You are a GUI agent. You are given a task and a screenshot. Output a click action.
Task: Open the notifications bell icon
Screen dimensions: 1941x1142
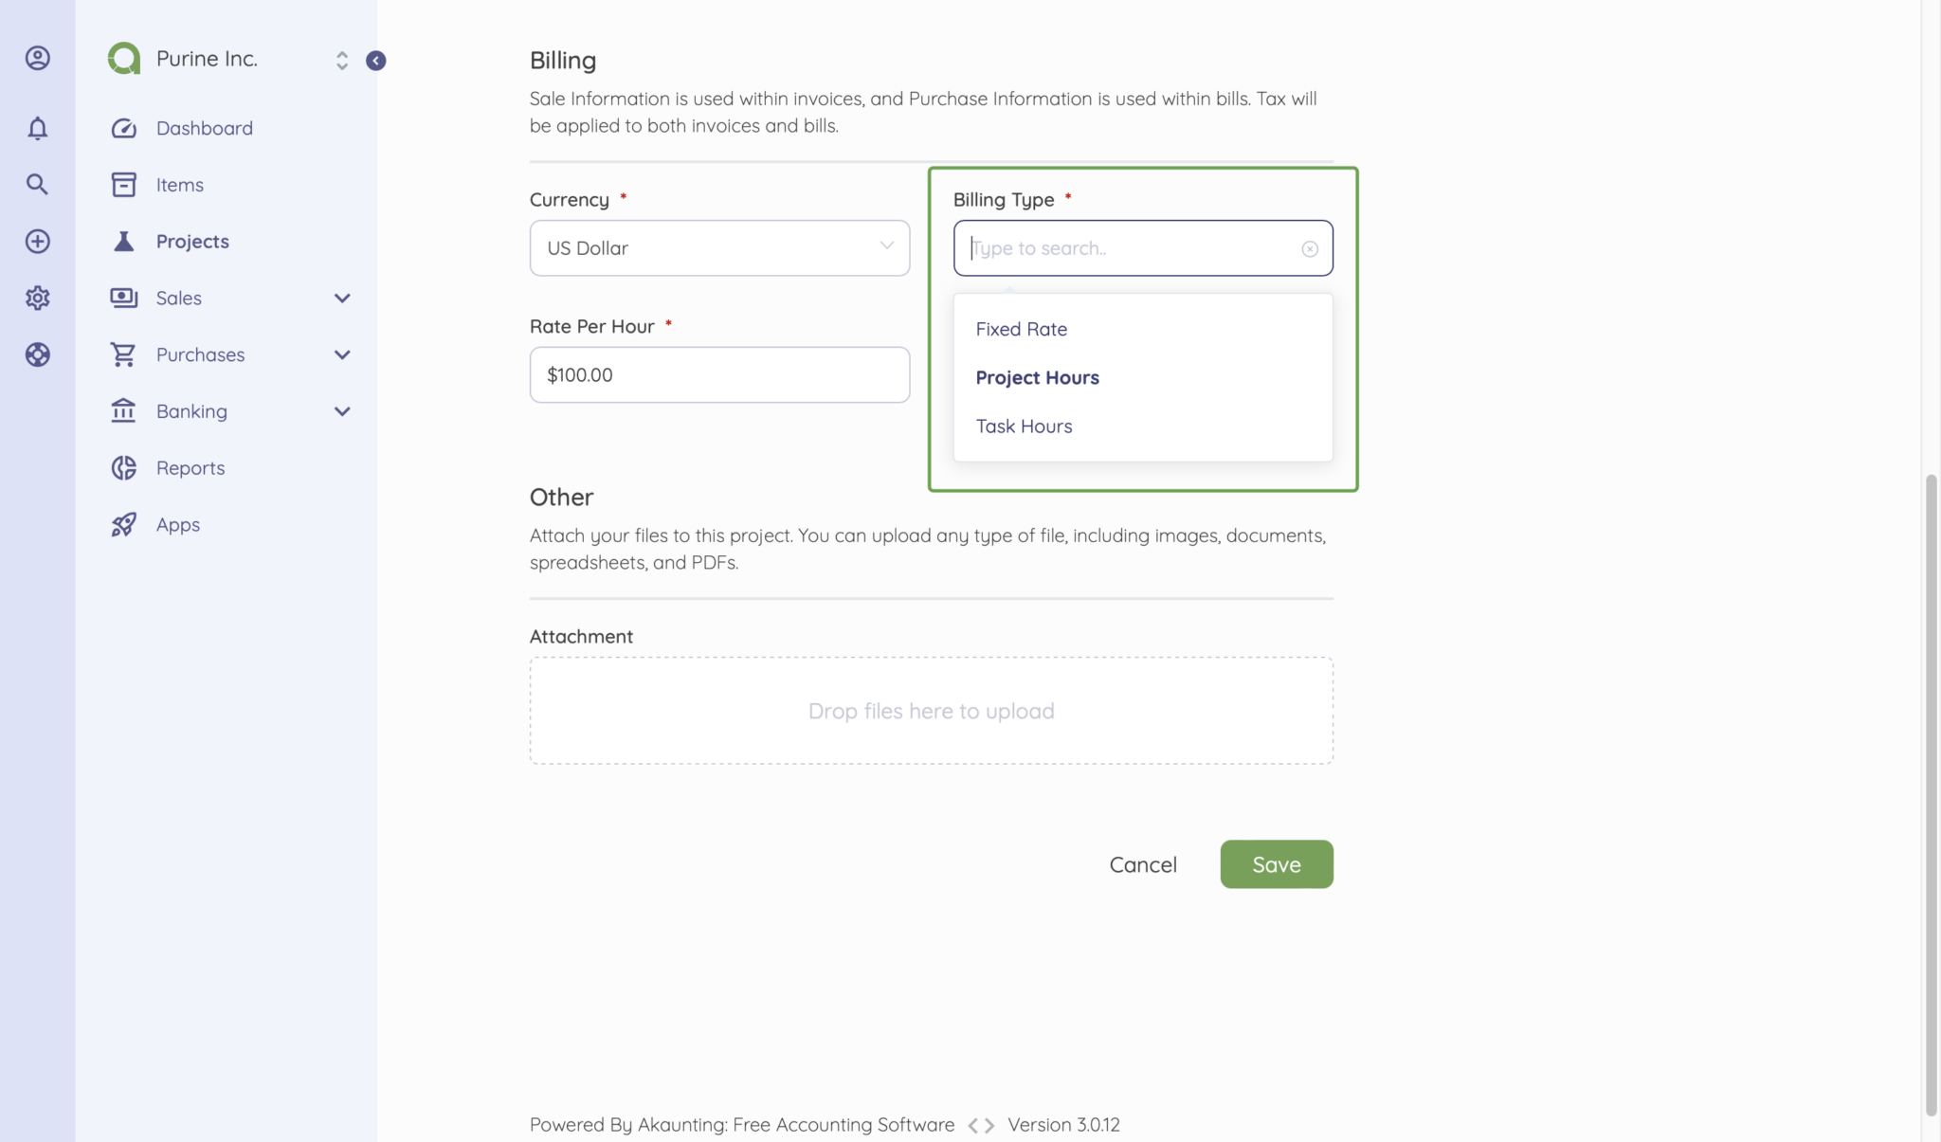pos(37,128)
